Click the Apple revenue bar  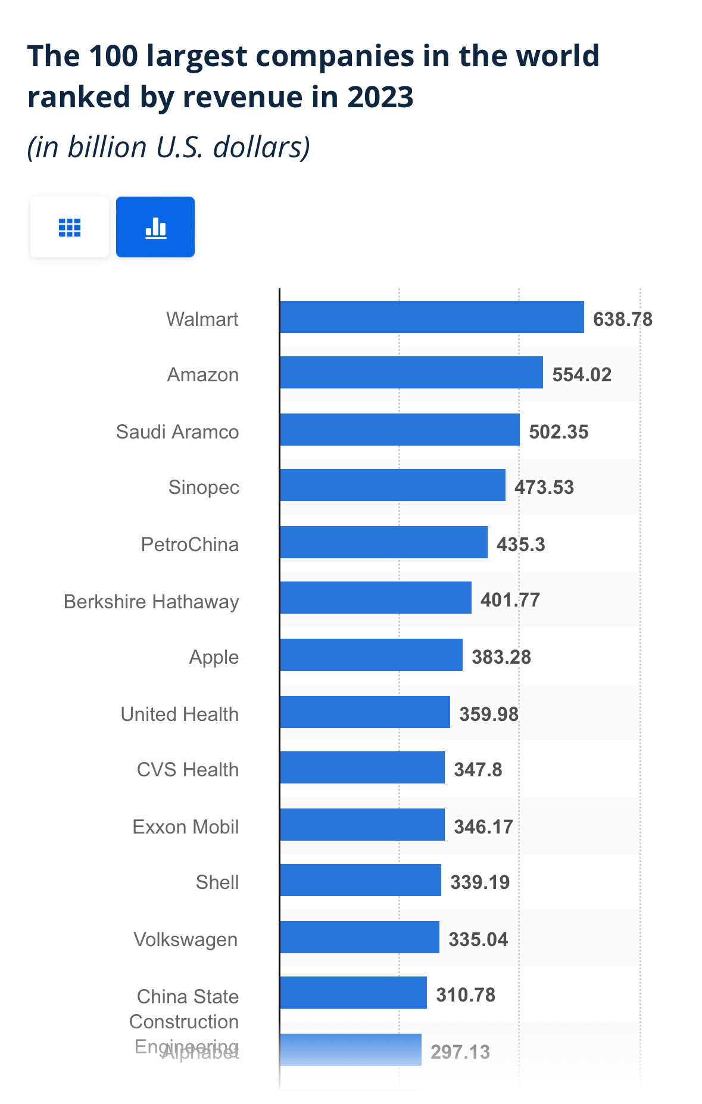(x=371, y=655)
